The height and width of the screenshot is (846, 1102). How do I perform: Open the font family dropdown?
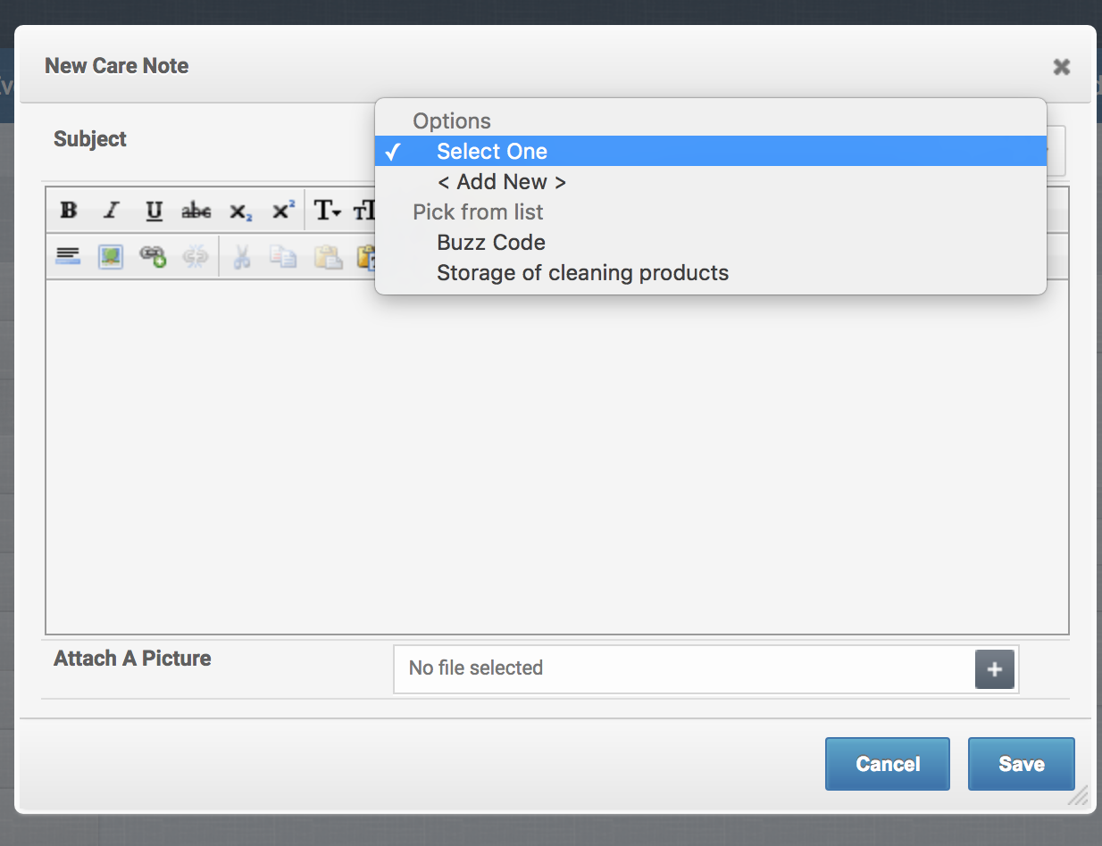[x=327, y=211]
